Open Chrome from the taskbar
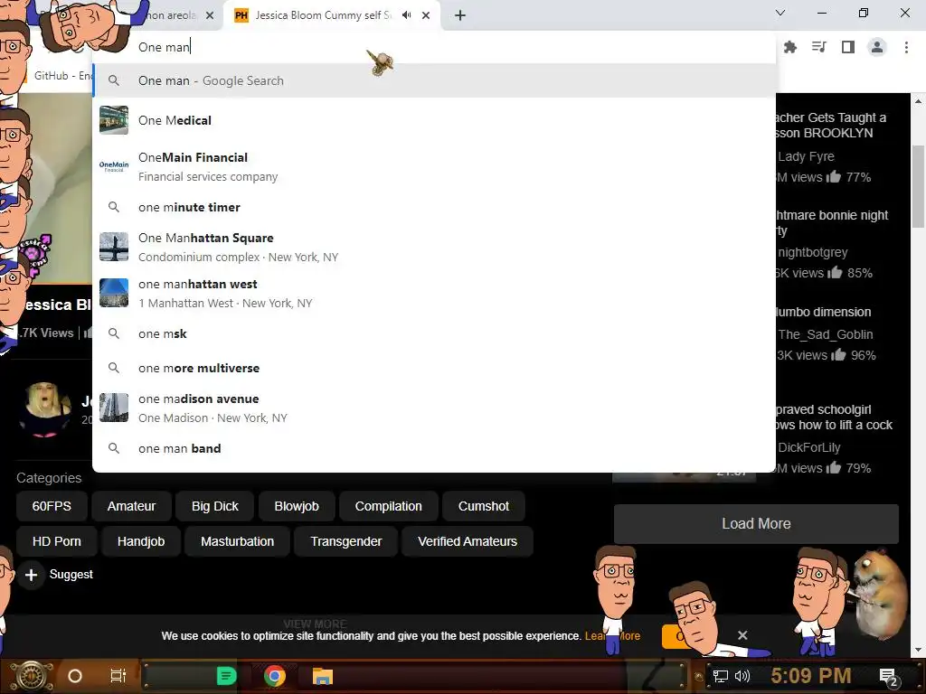Image resolution: width=926 pixels, height=694 pixels. pos(275,676)
